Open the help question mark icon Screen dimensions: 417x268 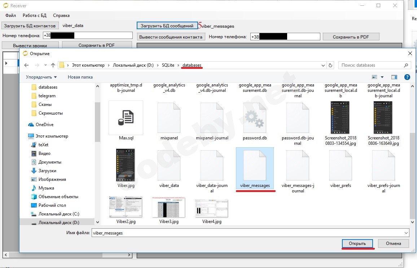pos(407,77)
